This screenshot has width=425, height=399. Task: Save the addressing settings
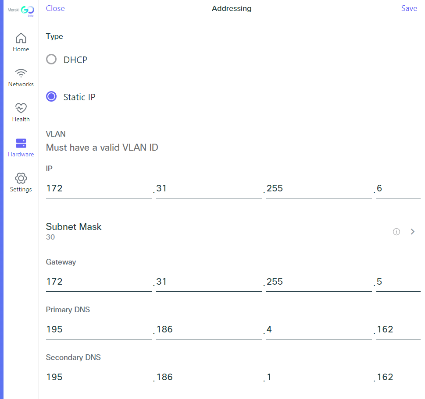click(409, 8)
